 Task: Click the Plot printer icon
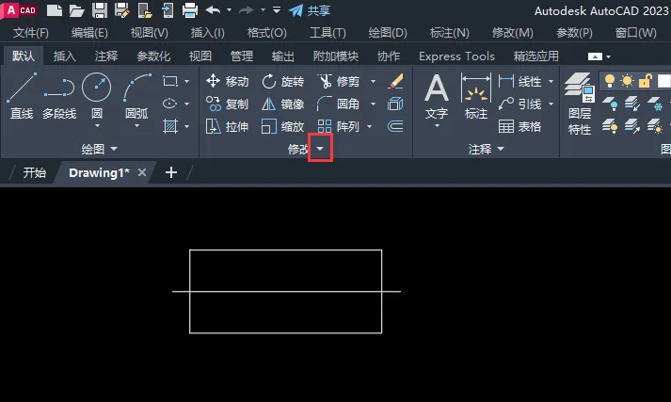[x=189, y=10]
